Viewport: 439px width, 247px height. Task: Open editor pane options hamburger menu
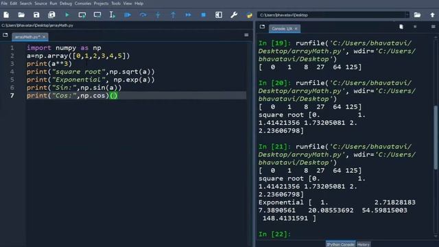coord(246,35)
